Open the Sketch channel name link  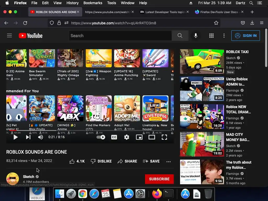[x=29, y=177]
